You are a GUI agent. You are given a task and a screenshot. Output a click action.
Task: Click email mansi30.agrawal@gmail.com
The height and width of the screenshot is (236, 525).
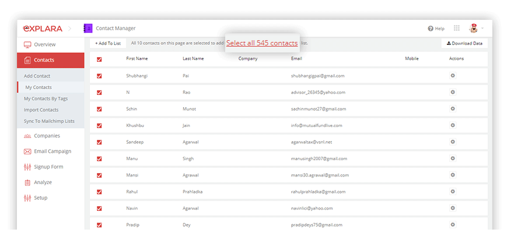click(320, 175)
